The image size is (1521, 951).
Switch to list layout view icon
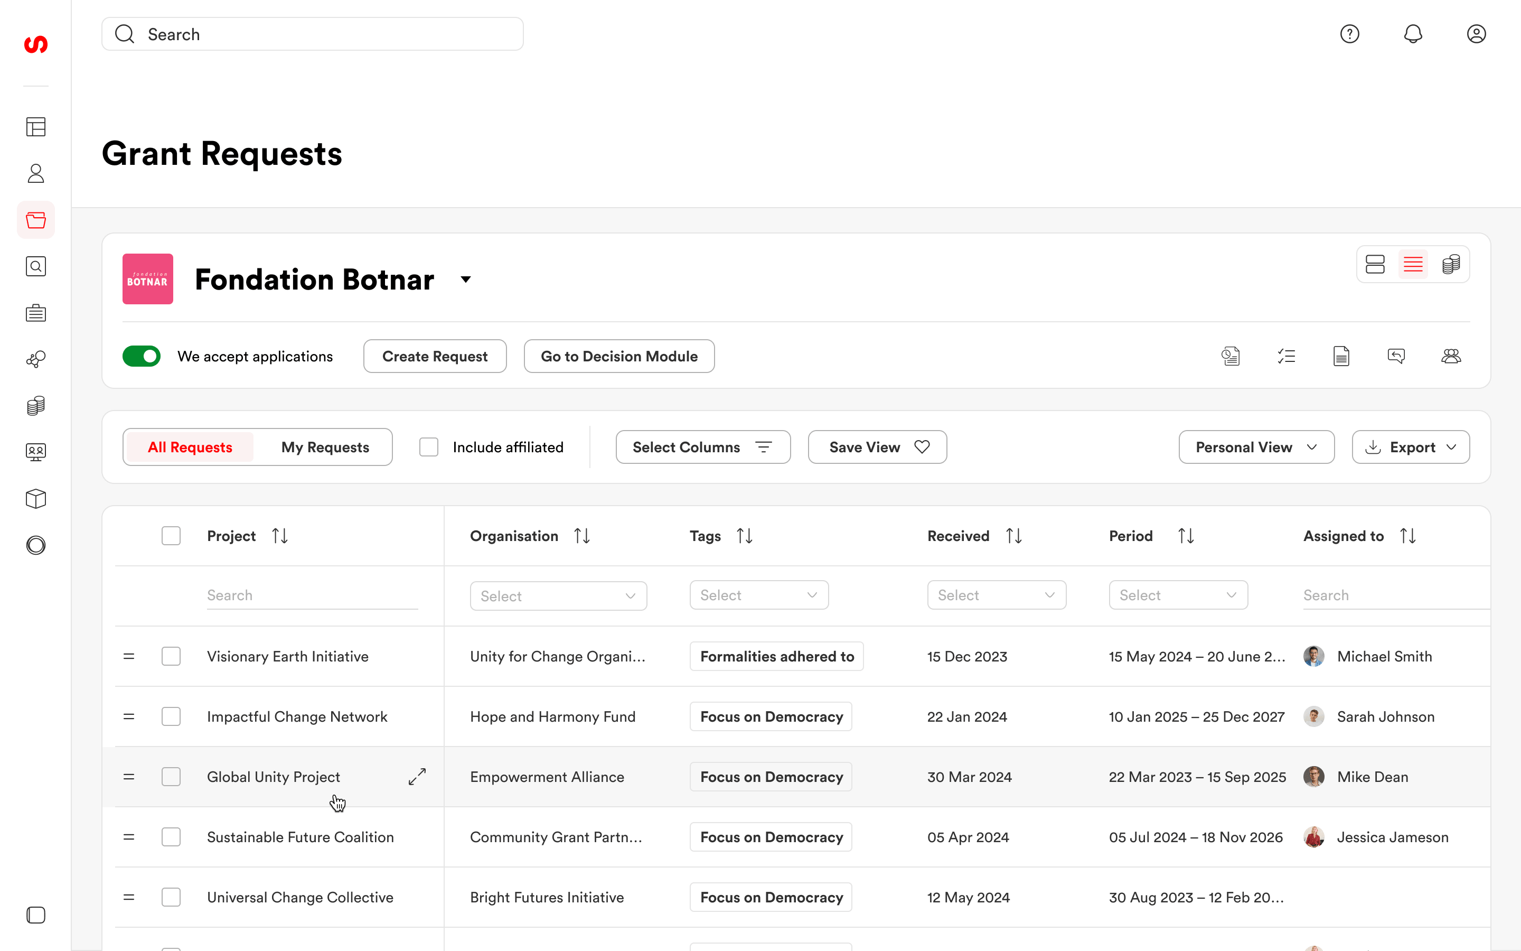tap(1413, 264)
